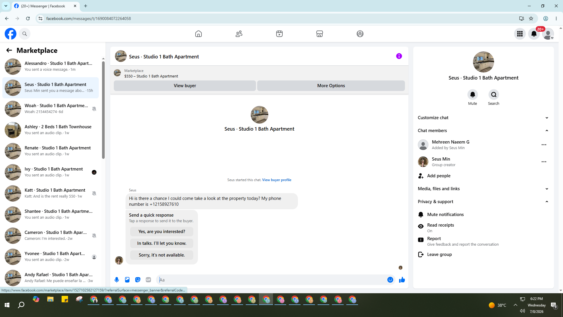Open Ashley 2 Beds 1 Bath Townhouse chat
This screenshot has width=563, height=317.
50,130
